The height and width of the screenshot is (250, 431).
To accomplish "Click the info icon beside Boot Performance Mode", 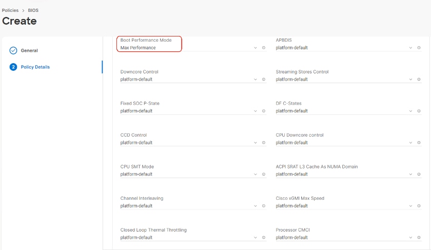I will tap(264, 48).
